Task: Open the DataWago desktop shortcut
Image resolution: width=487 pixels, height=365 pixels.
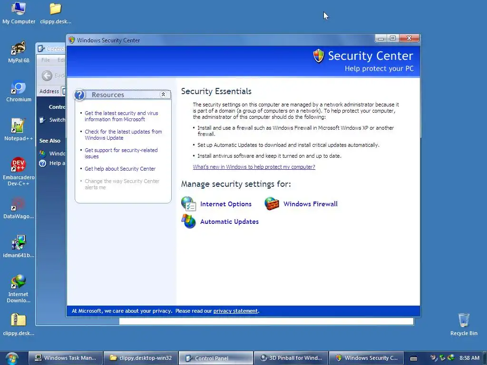Action: (19, 208)
